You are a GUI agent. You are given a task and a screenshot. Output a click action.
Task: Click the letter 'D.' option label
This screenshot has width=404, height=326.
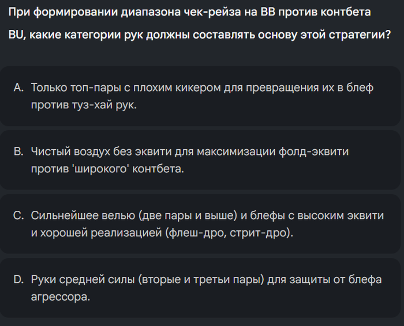18,279
